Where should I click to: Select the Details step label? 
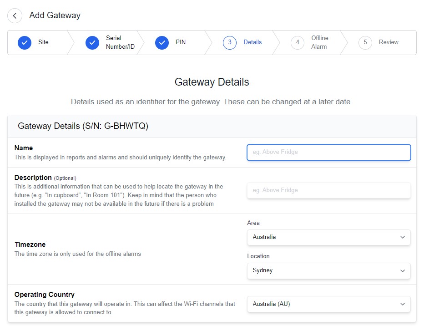(252, 42)
